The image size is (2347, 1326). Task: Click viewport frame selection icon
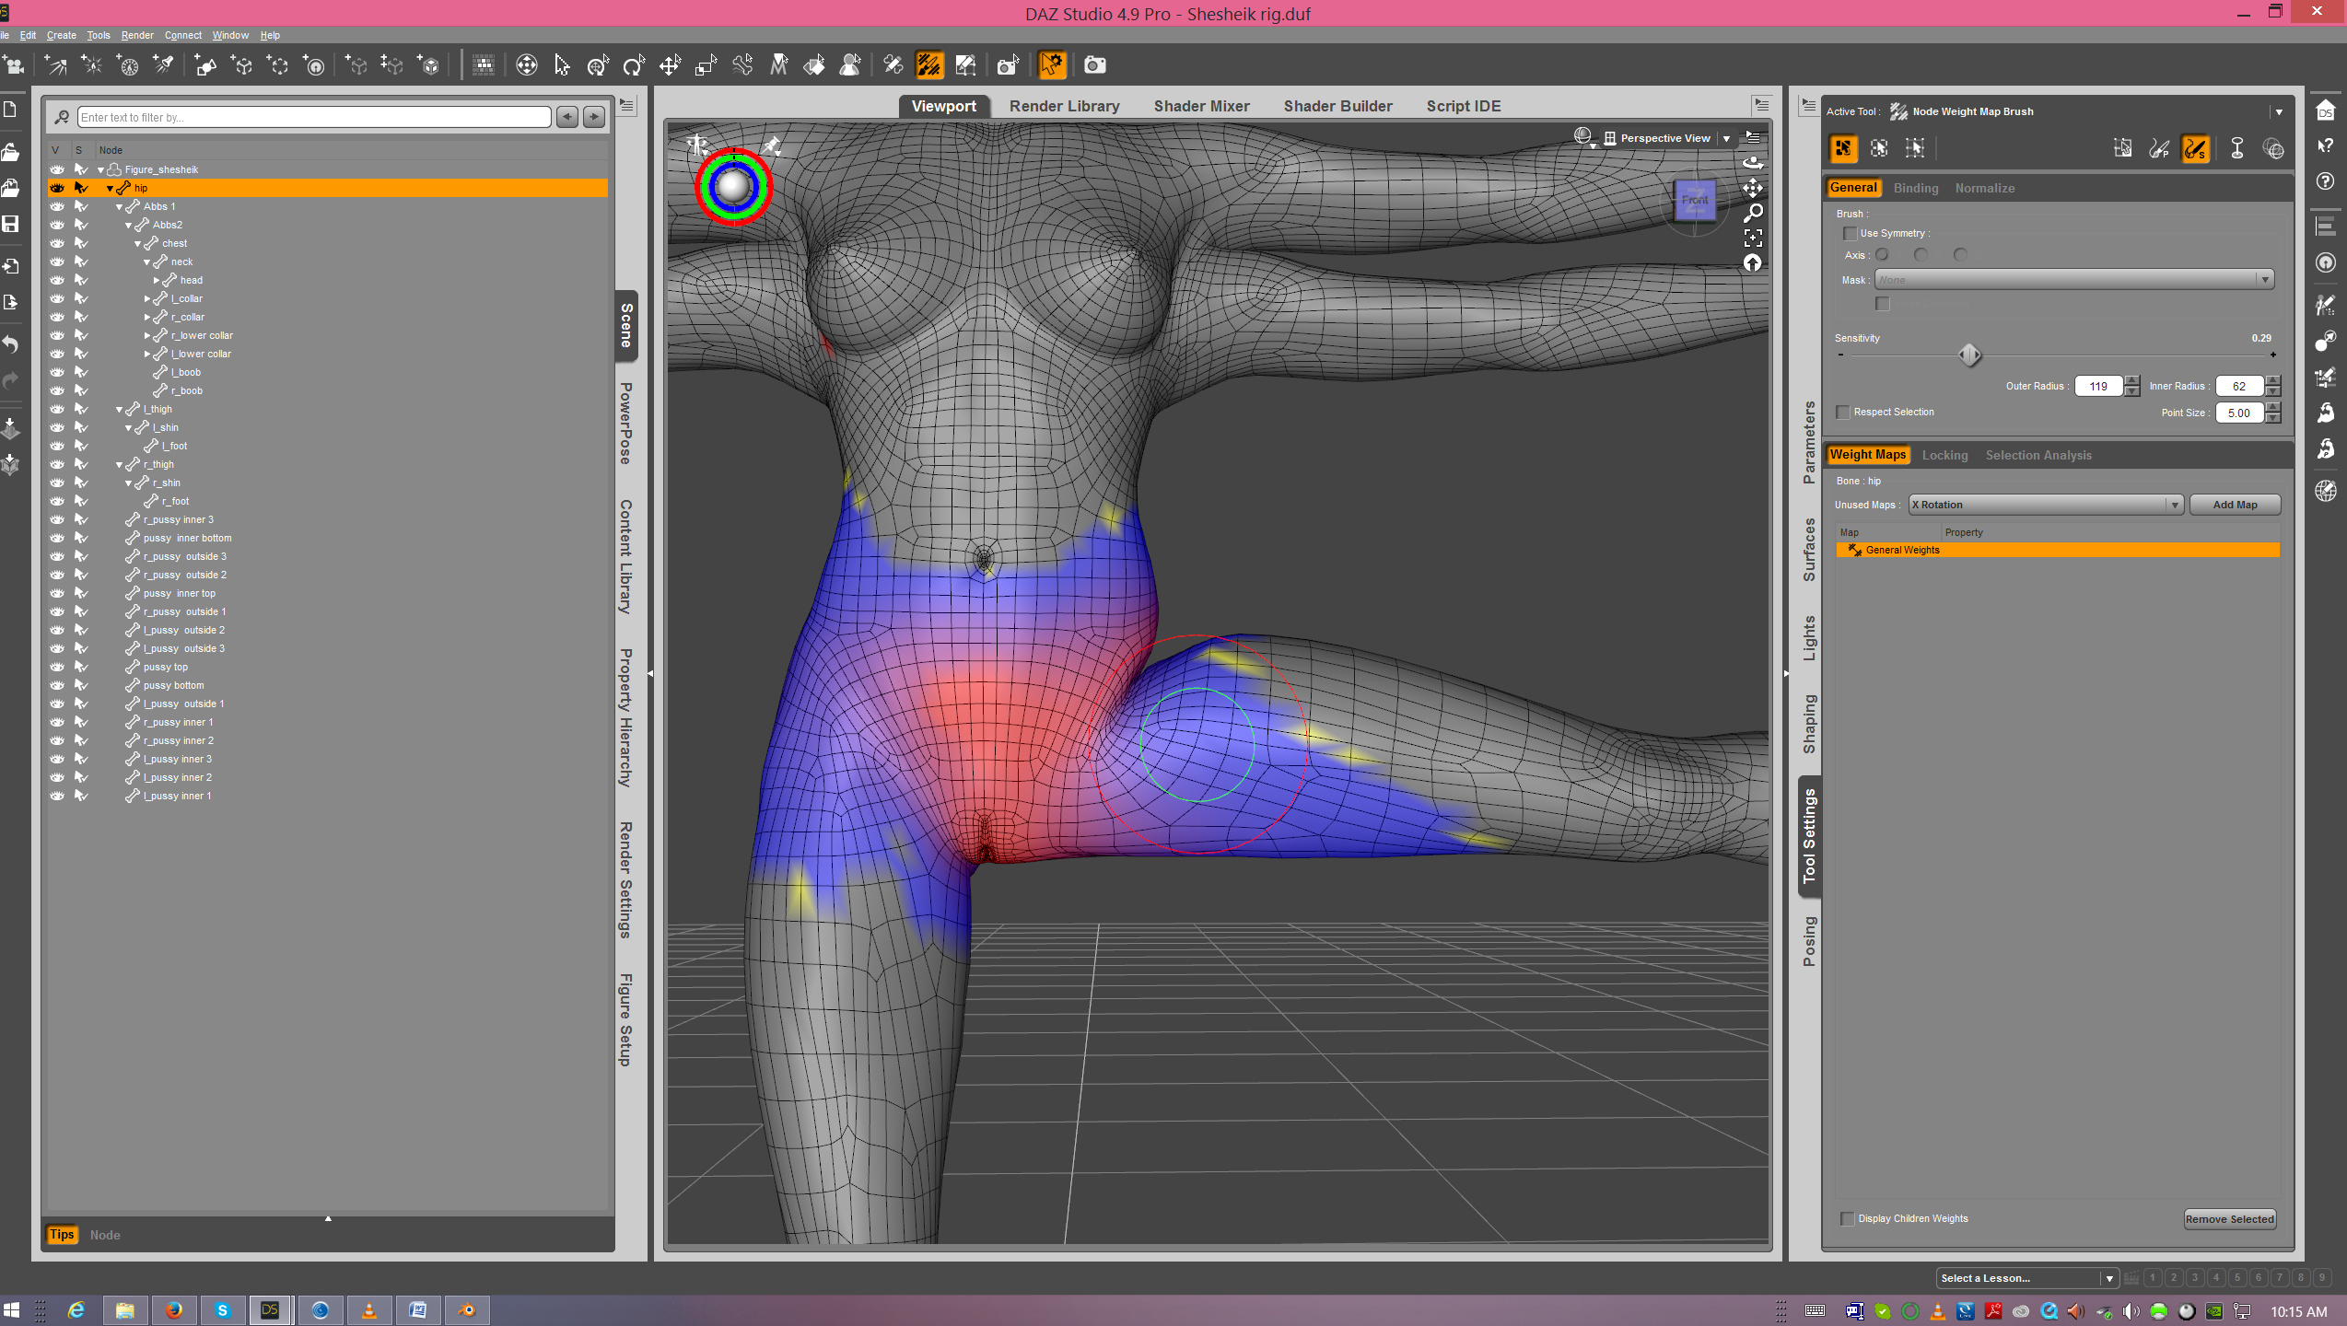(1753, 238)
